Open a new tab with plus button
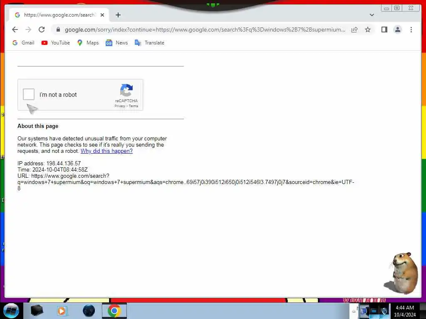 118,15
